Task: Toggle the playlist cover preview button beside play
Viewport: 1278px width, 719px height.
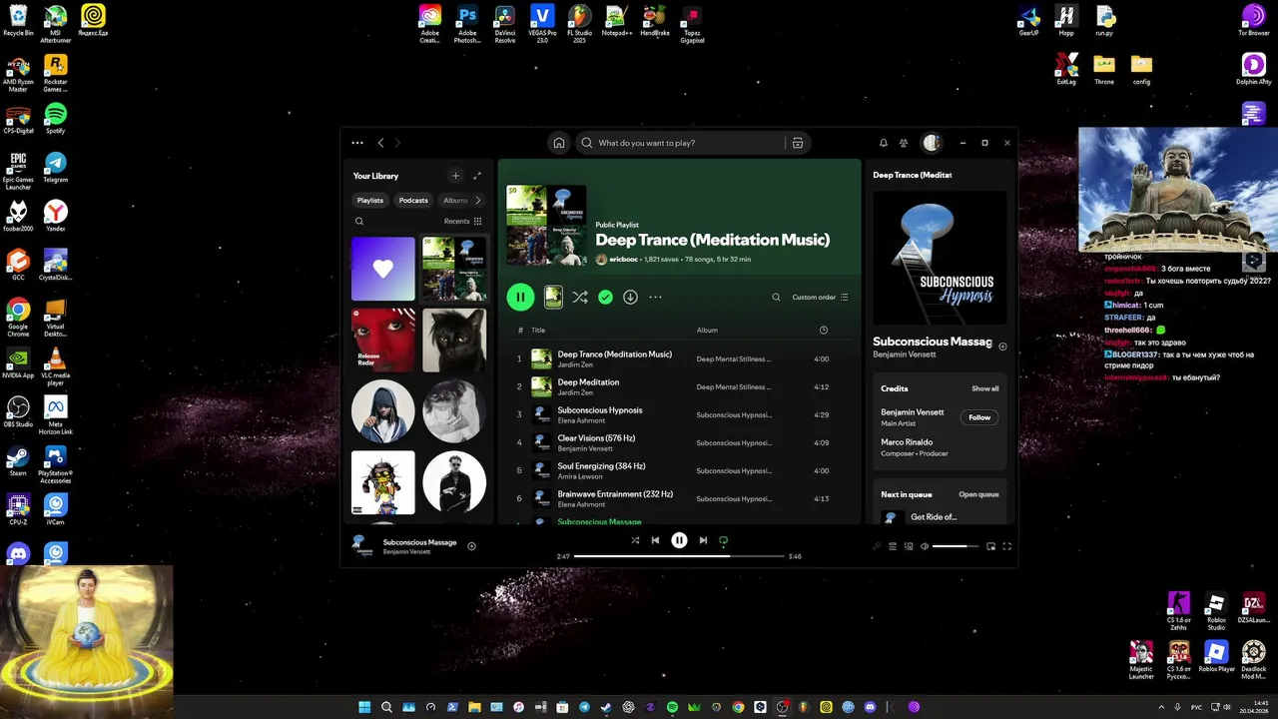Action: 553,297
